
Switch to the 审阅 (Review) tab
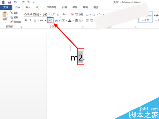pyautogui.click(x=86, y=7)
